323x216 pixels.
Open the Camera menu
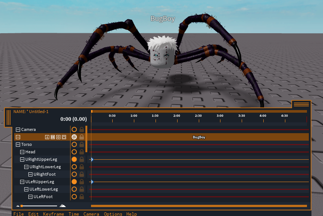91,214
